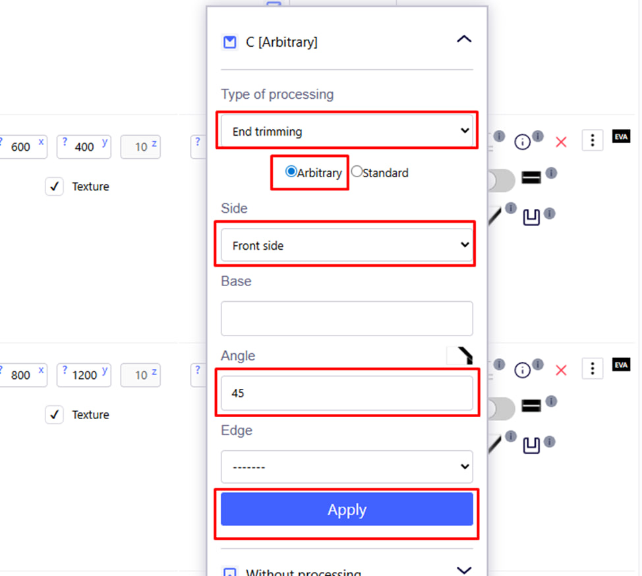Click the empty Base input field

click(x=347, y=318)
